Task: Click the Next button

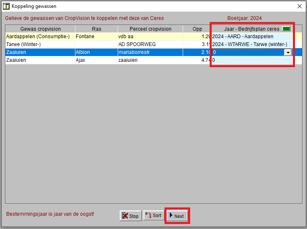Action: (x=177, y=216)
